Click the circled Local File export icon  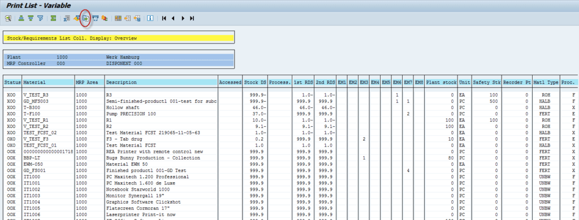point(86,18)
